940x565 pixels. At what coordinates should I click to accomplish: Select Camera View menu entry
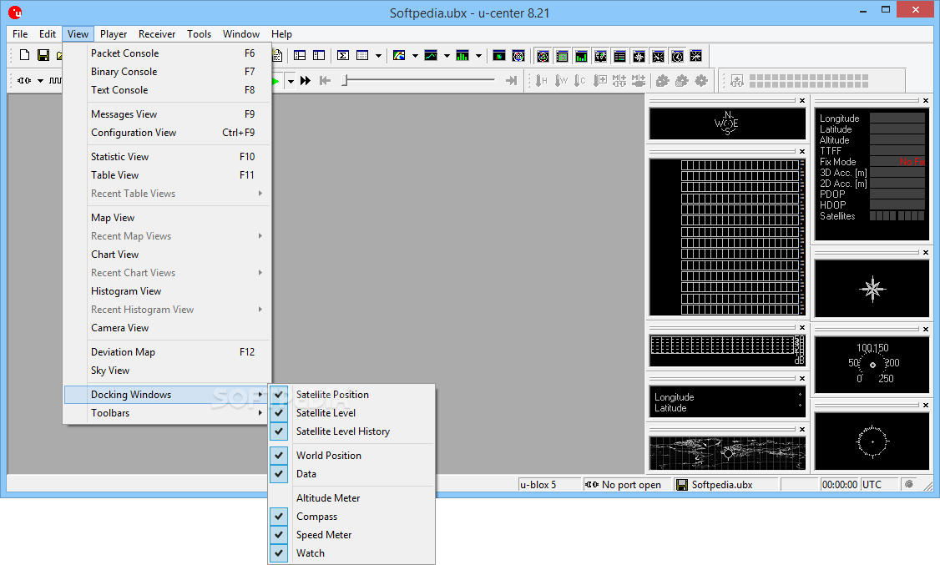tap(166, 328)
